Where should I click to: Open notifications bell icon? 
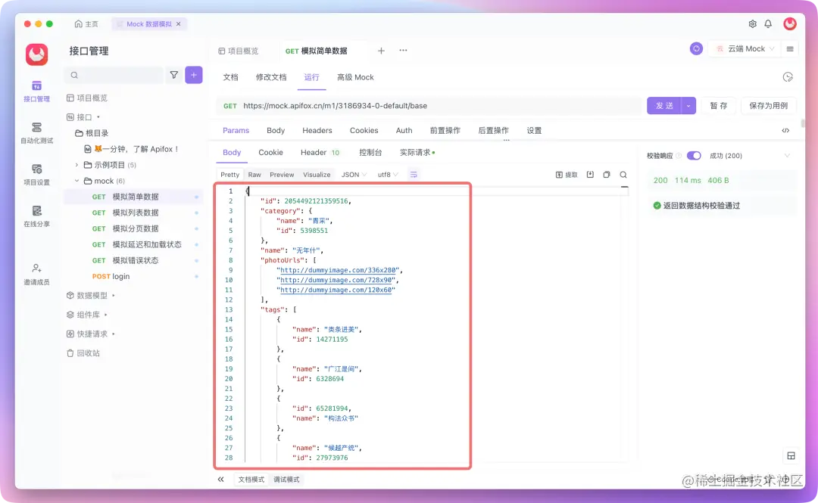768,24
